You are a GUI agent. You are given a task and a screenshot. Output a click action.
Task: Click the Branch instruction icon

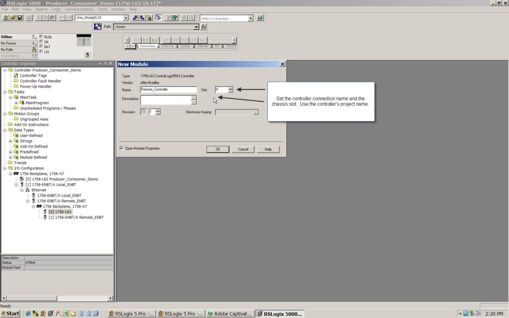point(146,40)
